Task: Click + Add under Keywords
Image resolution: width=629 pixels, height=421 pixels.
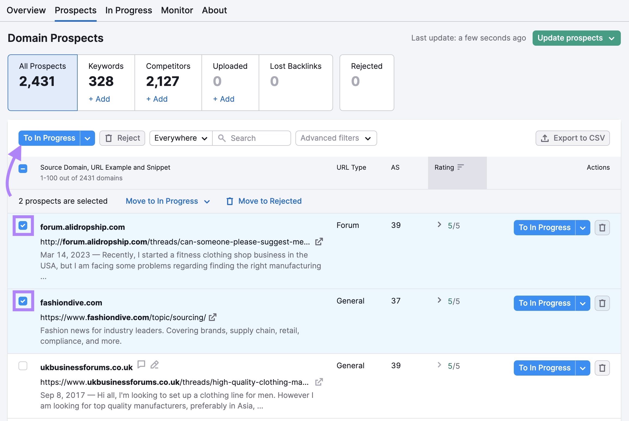Action: pyautogui.click(x=99, y=99)
